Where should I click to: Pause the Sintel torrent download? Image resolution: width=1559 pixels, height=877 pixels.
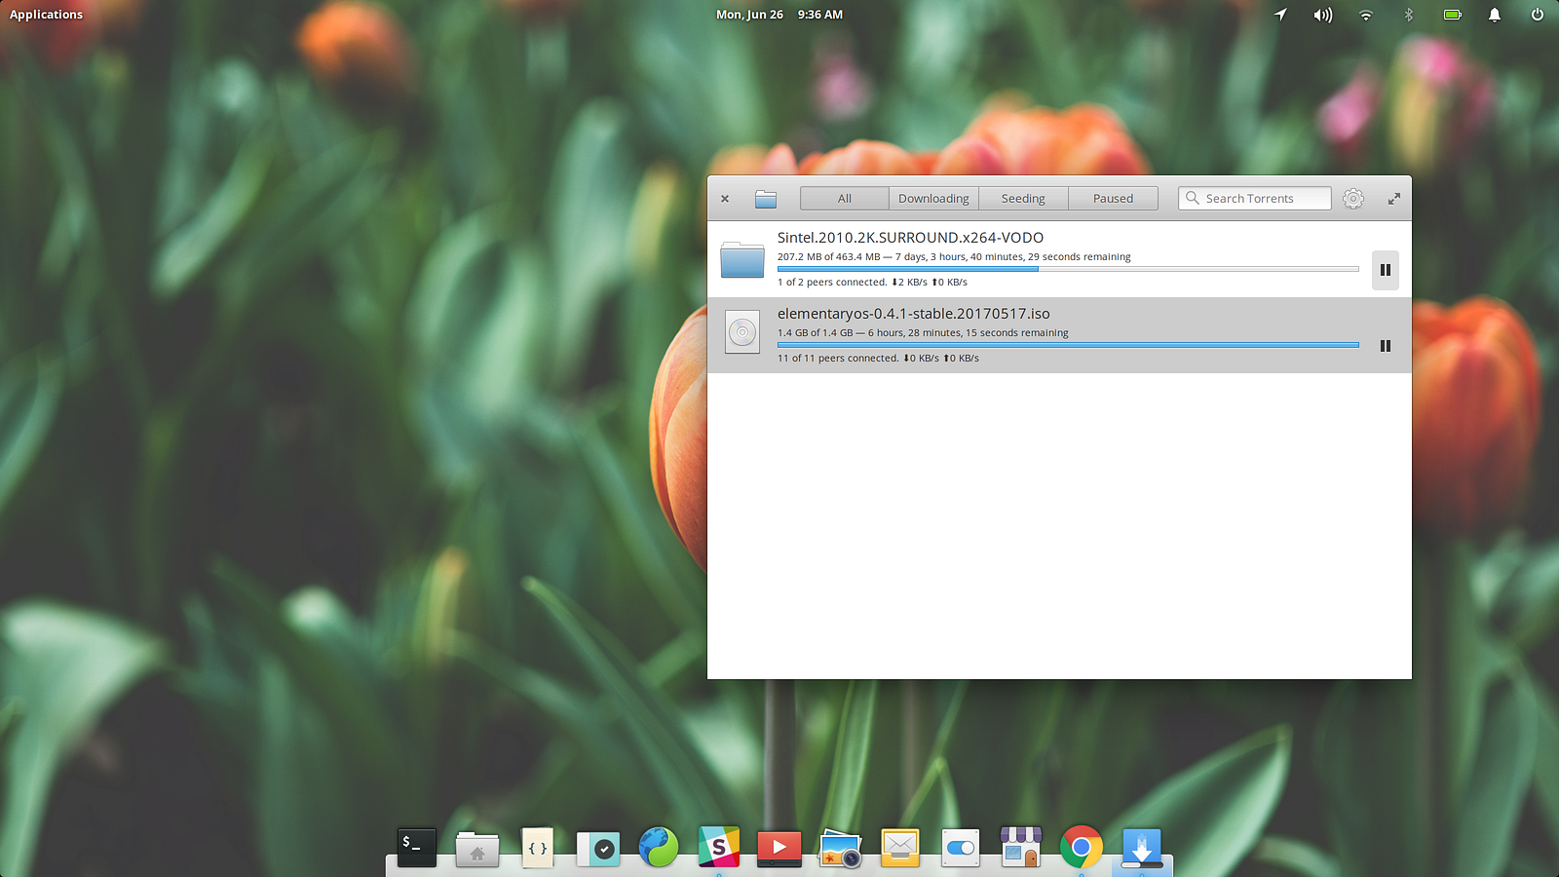(1386, 270)
